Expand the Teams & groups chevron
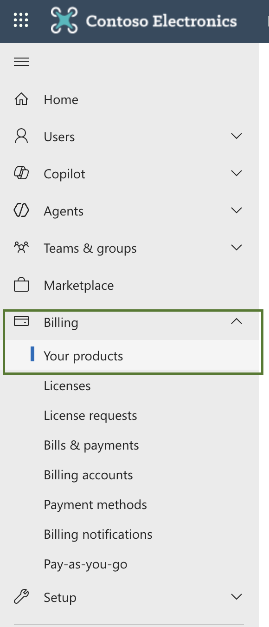The height and width of the screenshot is (627, 269). [x=237, y=248]
